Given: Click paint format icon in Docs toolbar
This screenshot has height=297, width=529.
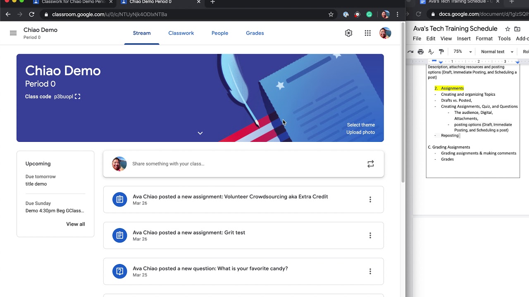Looking at the screenshot, I should coord(441,52).
